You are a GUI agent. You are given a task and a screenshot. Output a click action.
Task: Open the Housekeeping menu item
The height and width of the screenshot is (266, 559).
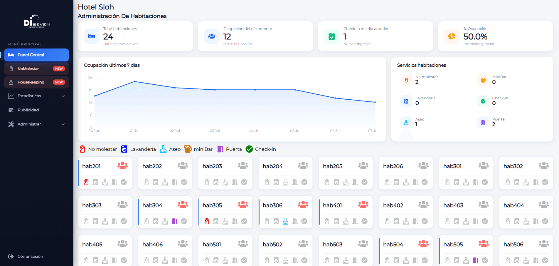point(36,82)
